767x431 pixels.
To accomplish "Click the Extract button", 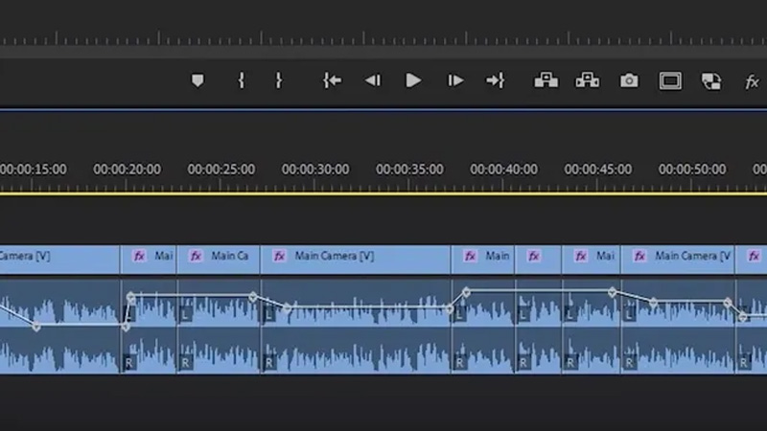I will (587, 81).
